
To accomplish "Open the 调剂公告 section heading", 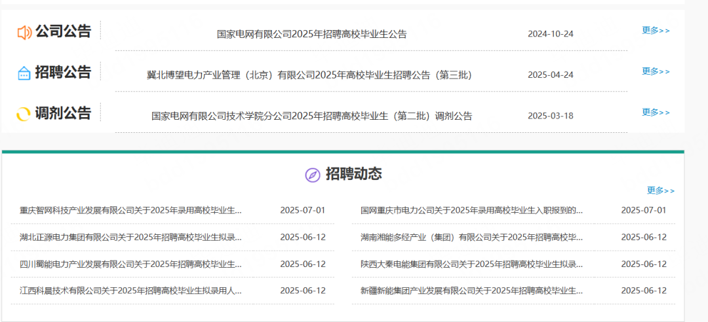I will pos(63,113).
